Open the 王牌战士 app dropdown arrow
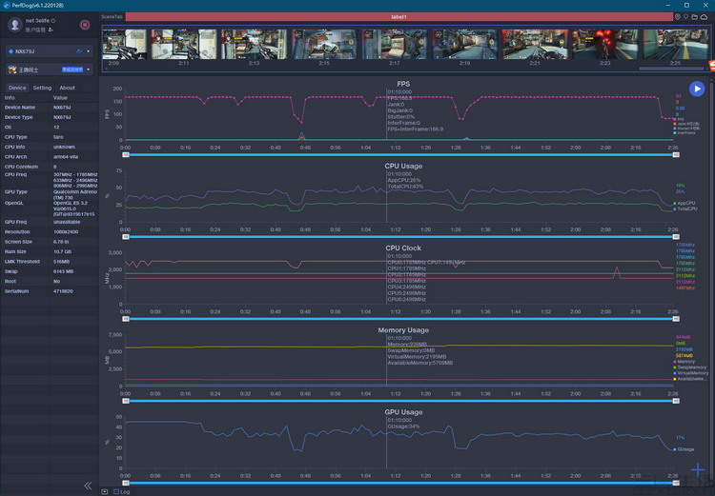 coord(88,69)
